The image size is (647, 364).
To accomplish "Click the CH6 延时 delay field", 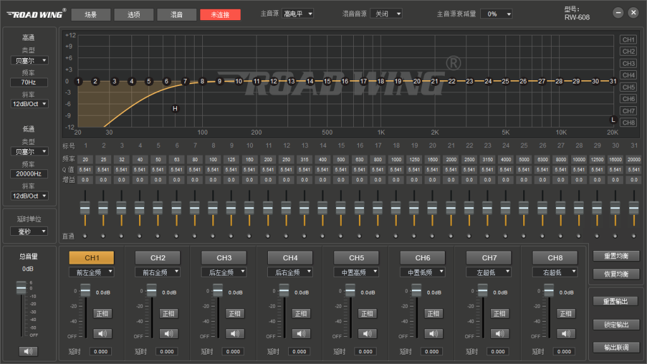I will (432, 351).
